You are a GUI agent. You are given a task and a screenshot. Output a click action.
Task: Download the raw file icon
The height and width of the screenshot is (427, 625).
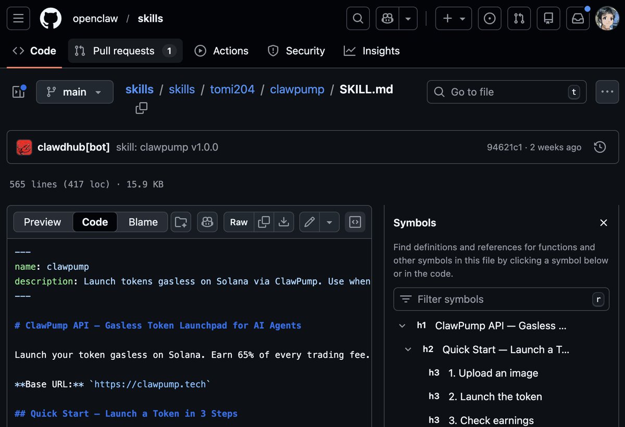tap(284, 222)
